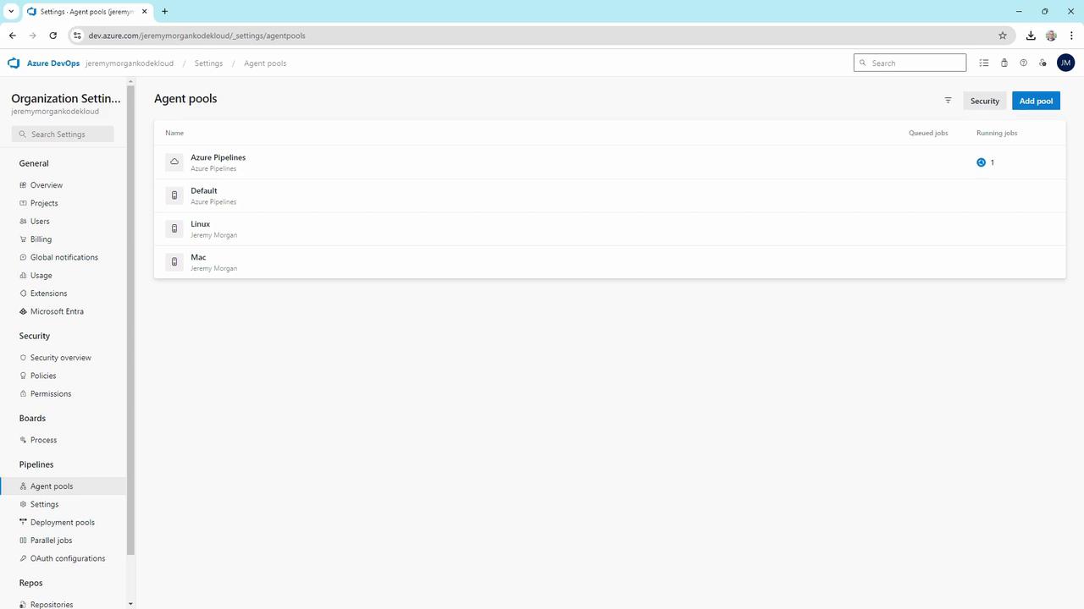Click the Queued jobs column header
The image size is (1084, 609).
pos(928,133)
